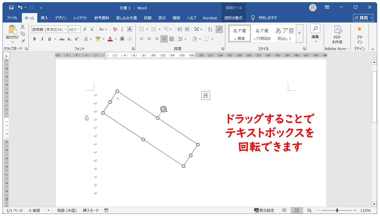Click the font color red A swatch
The width and height of the screenshot is (380, 216).
click(x=110, y=39)
